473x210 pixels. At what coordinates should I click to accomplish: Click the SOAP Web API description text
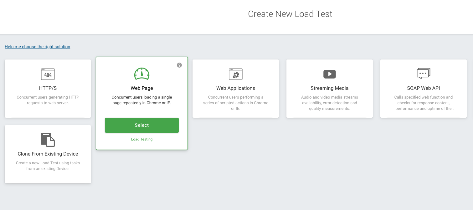pos(424,103)
